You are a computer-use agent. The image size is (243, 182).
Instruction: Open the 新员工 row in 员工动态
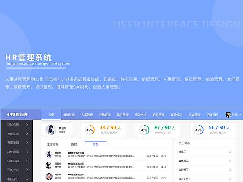[x=205, y=152]
